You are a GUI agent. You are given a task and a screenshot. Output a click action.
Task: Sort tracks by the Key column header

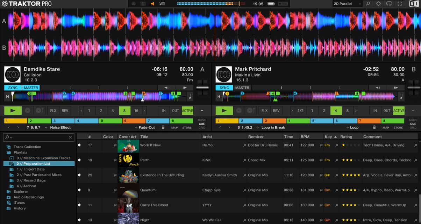[331, 137]
